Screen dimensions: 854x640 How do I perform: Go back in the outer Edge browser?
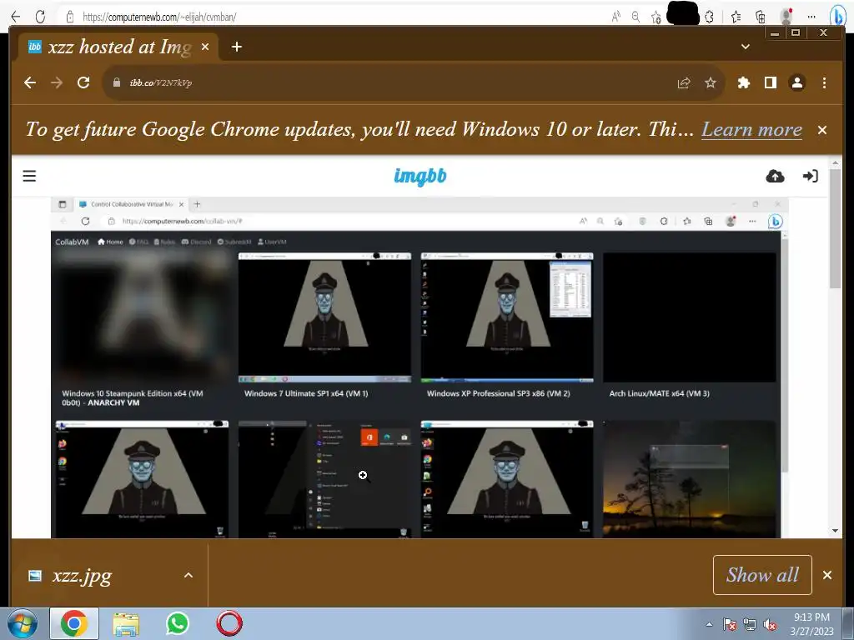click(16, 17)
